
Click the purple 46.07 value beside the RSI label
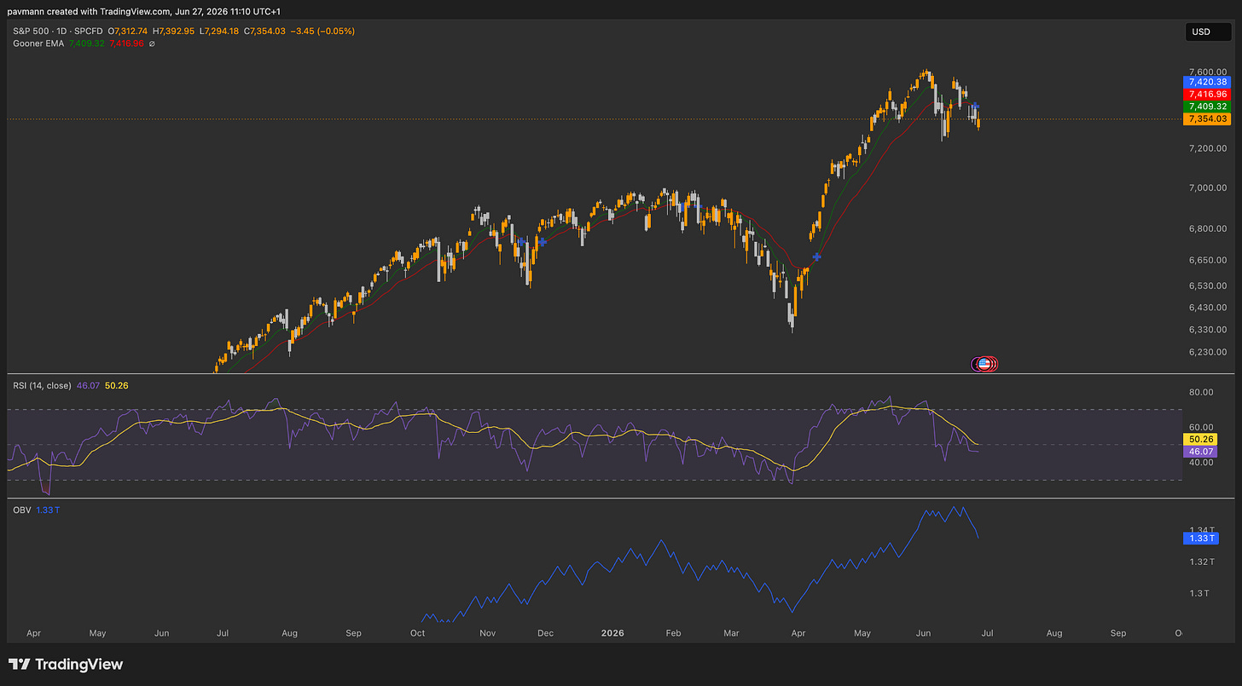[88, 385]
